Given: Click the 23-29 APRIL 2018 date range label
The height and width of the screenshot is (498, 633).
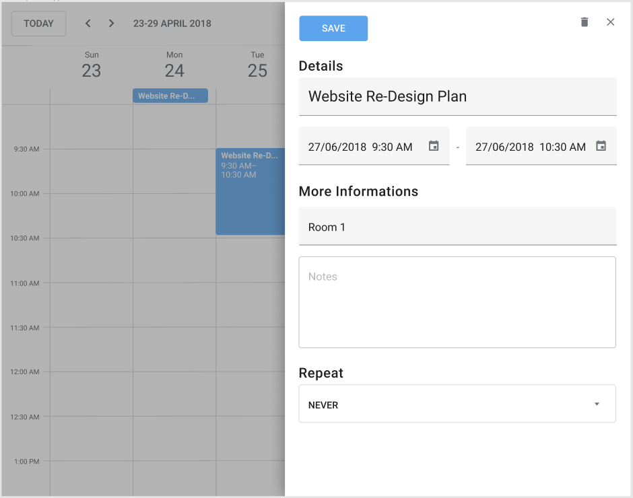Looking at the screenshot, I should coord(172,23).
